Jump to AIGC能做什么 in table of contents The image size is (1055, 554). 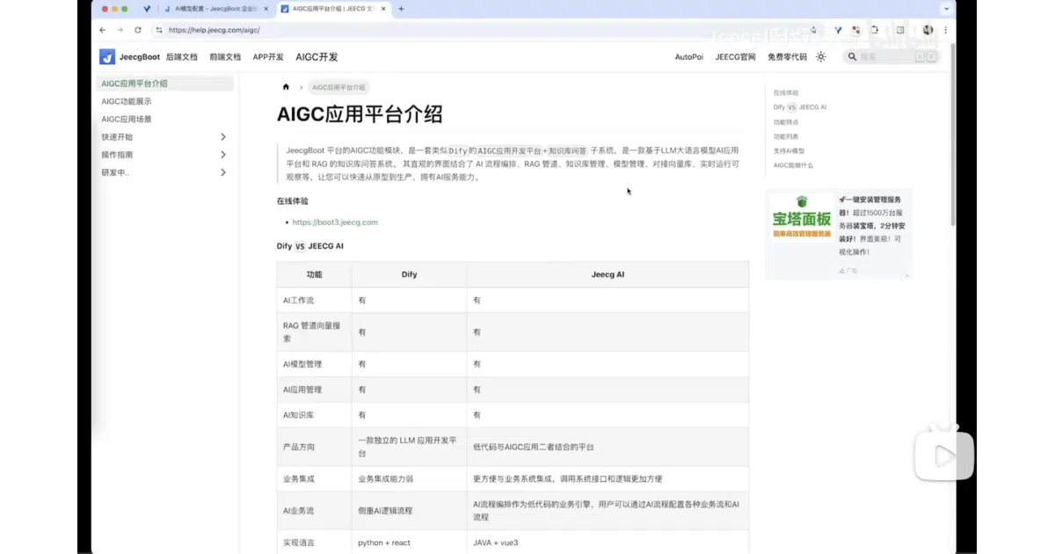[793, 165]
